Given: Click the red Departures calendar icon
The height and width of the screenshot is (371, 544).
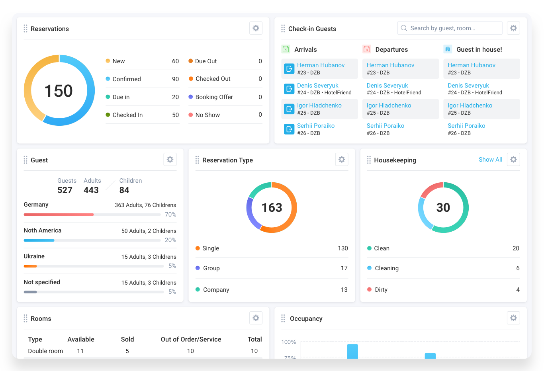Looking at the screenshot, I should click(x=366, y=49).
